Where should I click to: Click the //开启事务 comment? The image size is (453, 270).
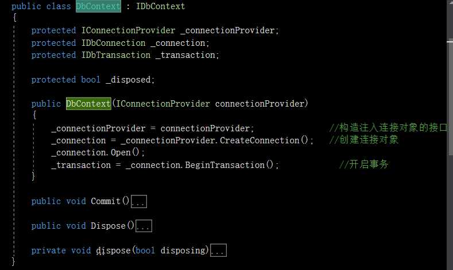click(x=364, y=165)
